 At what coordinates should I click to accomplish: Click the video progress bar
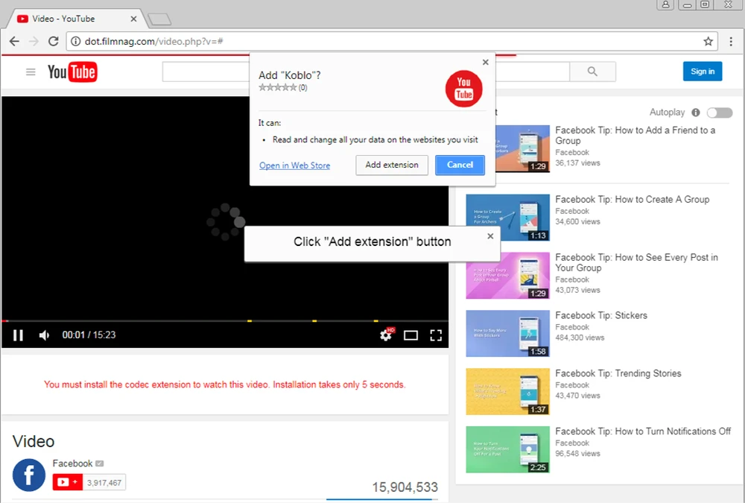pos(223,321)
